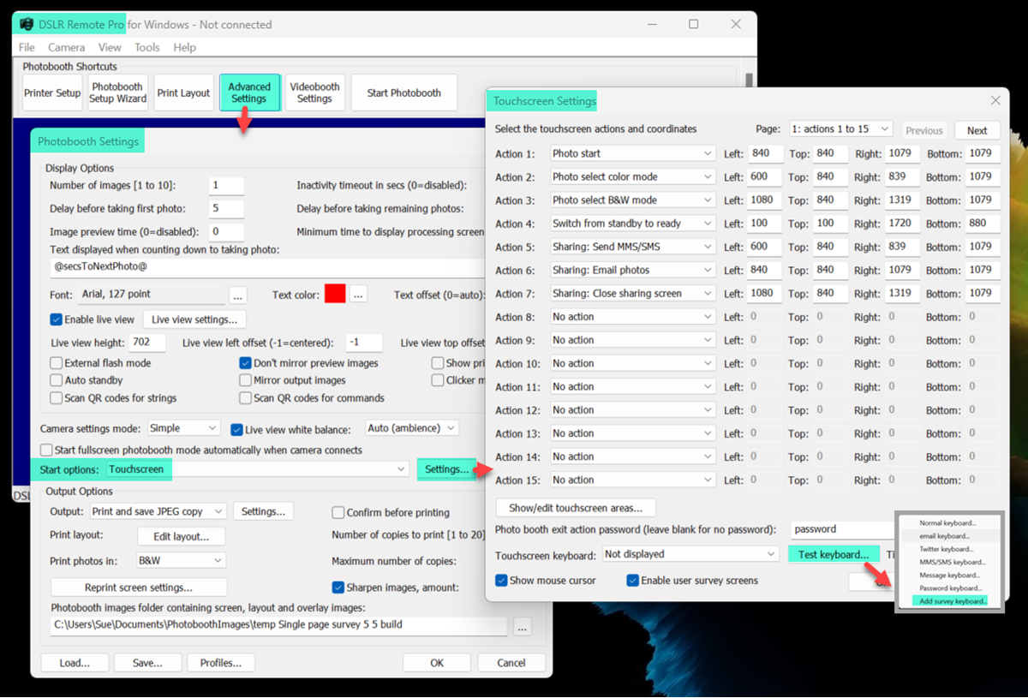Open the Camera menu
The width and height of the screenshot is (1028, 698).
coord(66,47)
